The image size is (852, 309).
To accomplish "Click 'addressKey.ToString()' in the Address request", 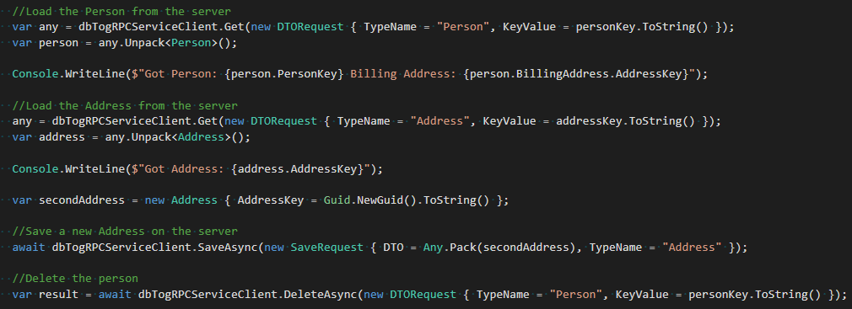I will 625,121.
